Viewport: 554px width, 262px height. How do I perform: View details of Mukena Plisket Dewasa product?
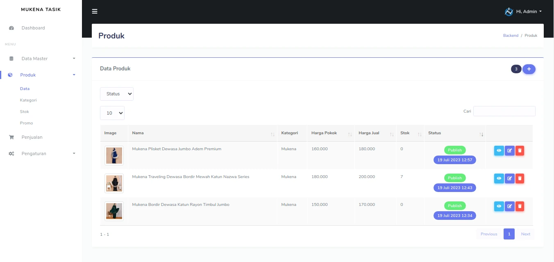pos(499,150)
